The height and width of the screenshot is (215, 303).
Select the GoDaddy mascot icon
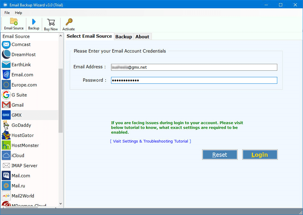pyautogui.click(x=6, y=125)
